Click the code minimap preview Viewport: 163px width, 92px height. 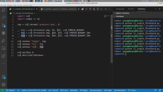pos(107,16)
